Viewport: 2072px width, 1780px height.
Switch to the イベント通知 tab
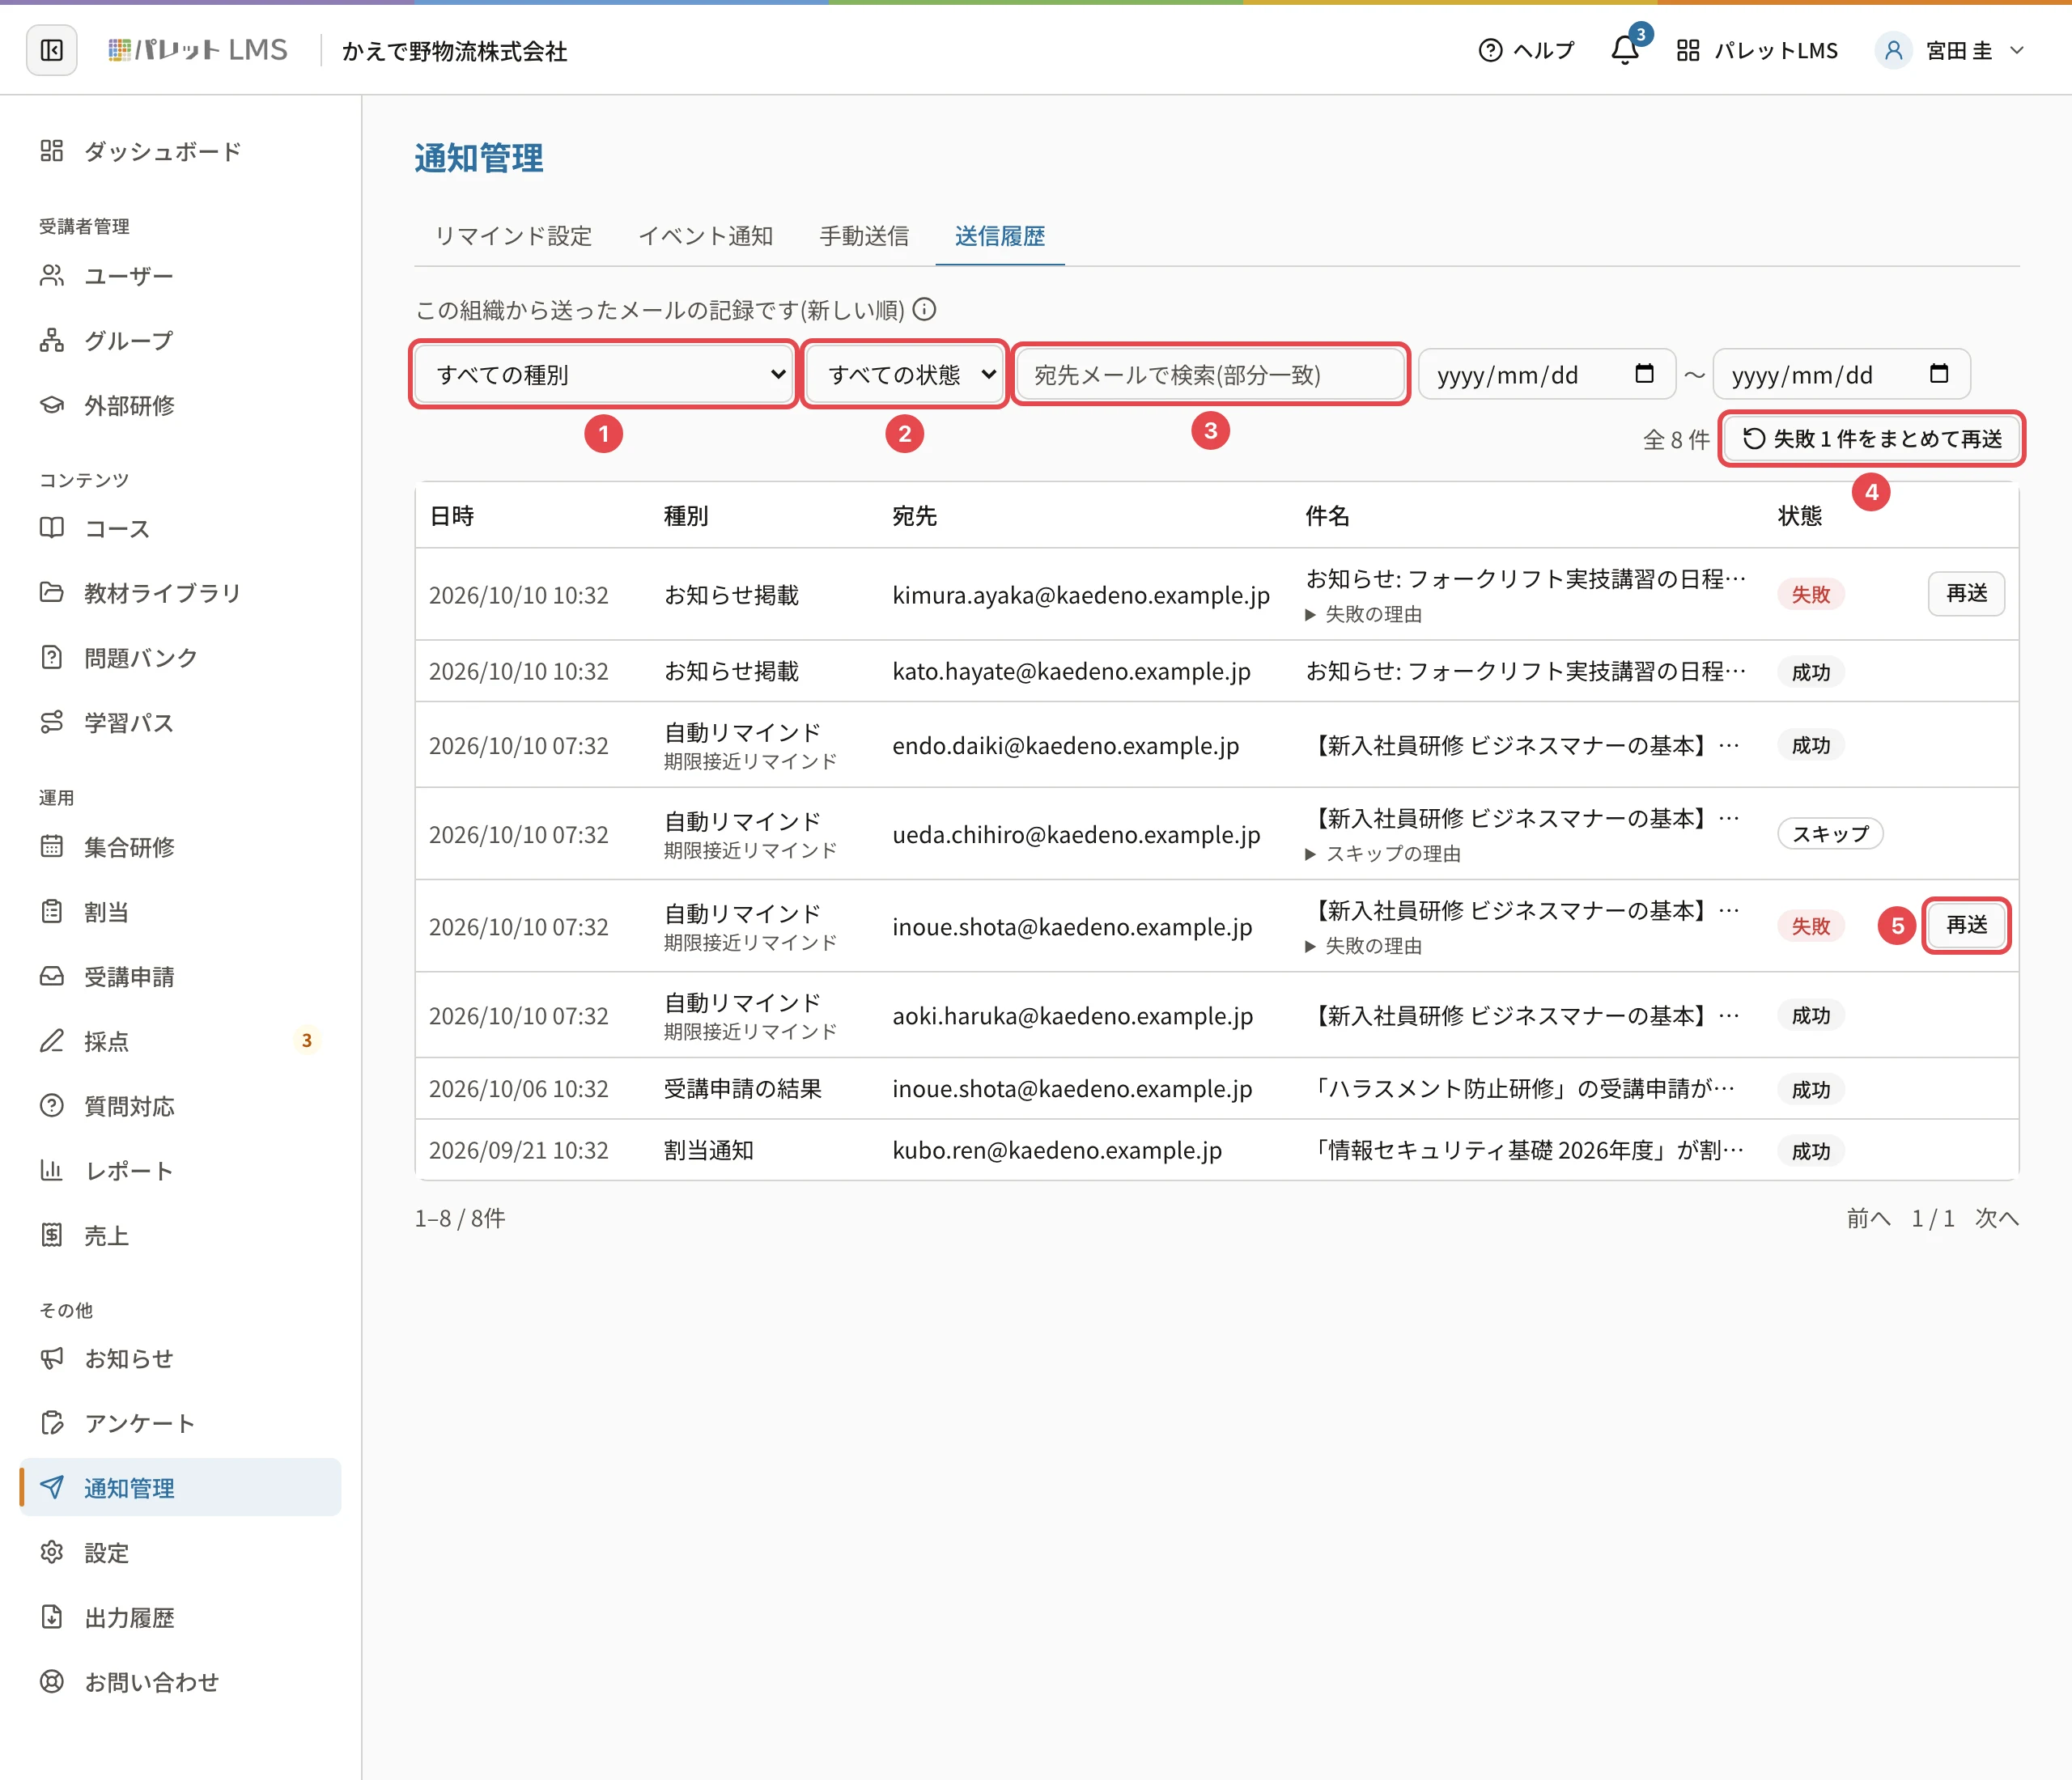coord(705,236)
